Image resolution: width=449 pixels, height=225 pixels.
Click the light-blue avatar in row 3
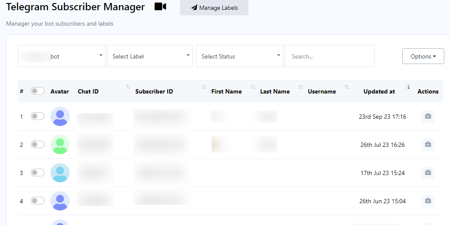(60, 172)
